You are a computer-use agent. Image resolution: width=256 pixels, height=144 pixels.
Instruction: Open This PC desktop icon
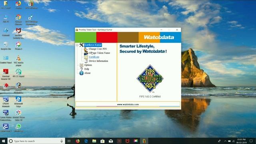(x=6, y=18)
